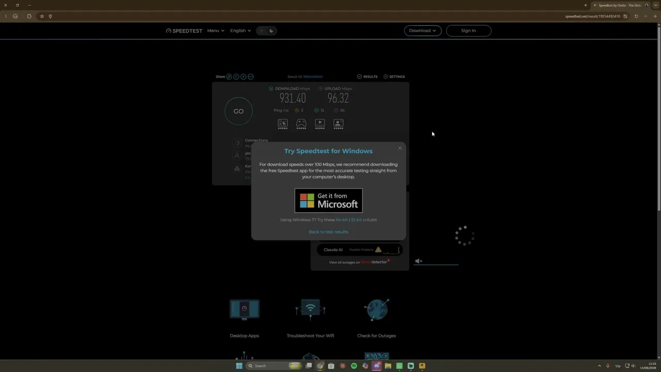Viewport: 661px width, 372px height.
Task: Go back in browser history
Action: [x=655, y=16]
